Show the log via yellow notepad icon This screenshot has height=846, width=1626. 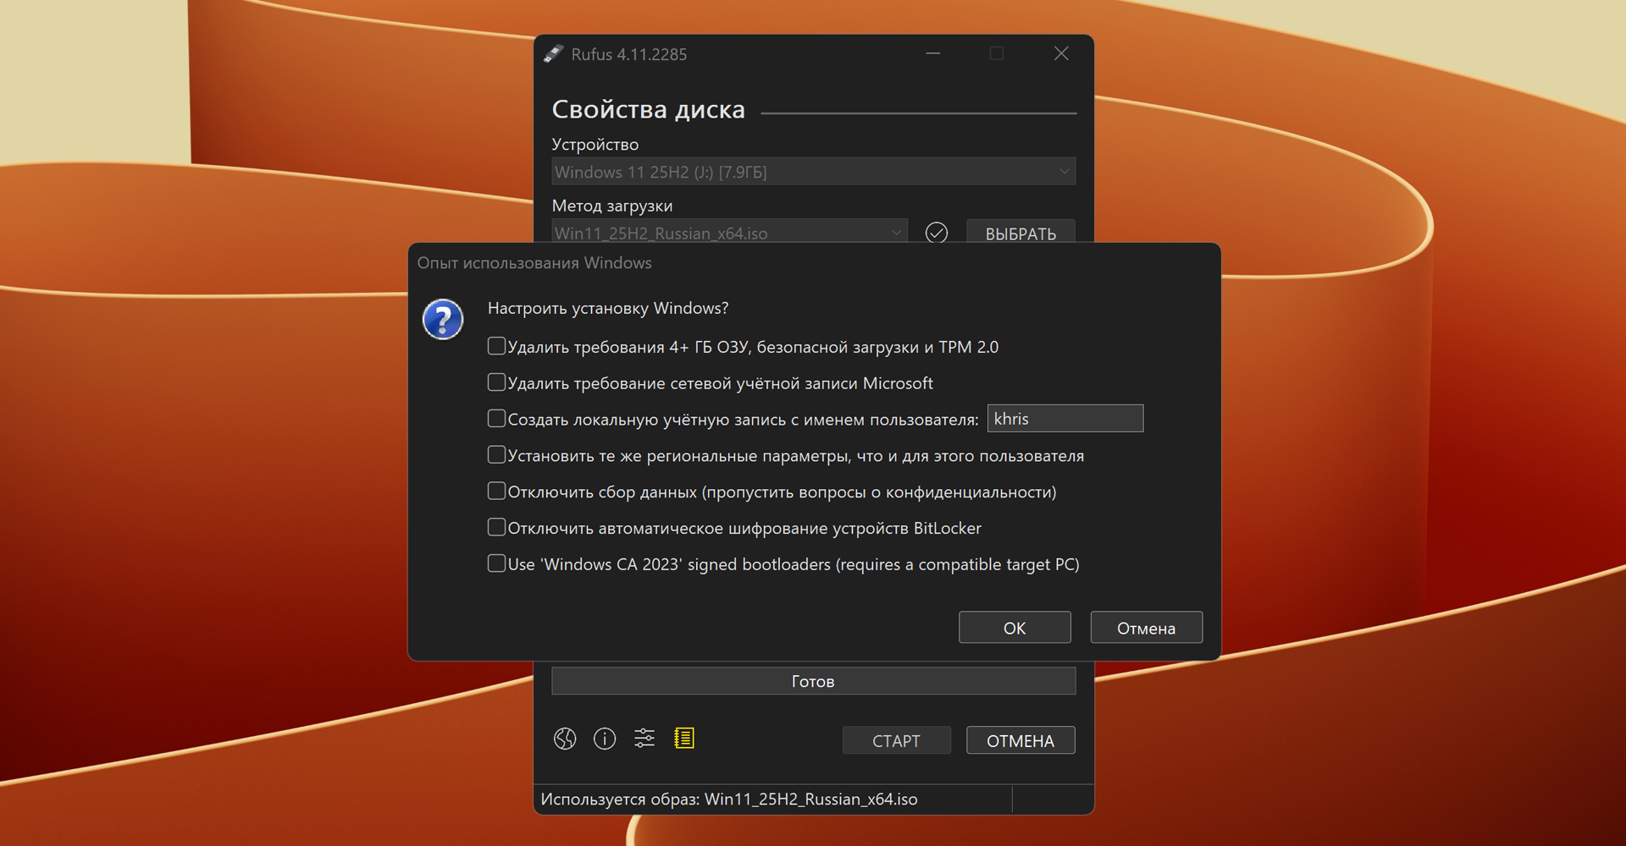point(684,739)
